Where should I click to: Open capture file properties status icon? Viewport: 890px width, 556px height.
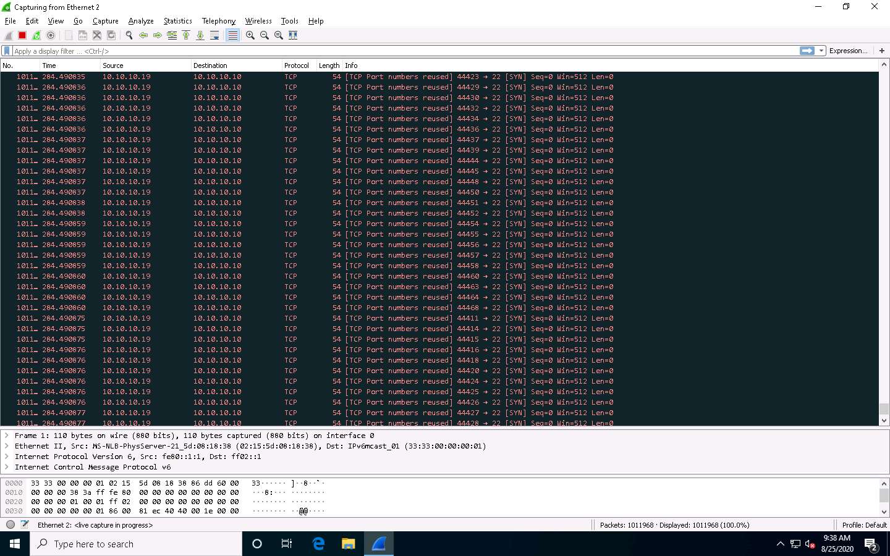(25, 524)
